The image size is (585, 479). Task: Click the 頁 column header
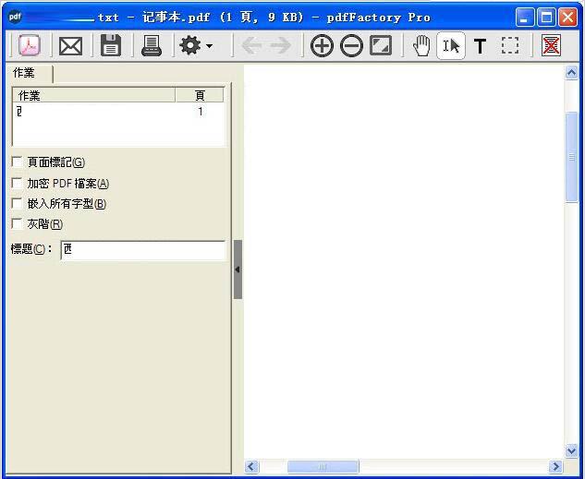point(200,95)
